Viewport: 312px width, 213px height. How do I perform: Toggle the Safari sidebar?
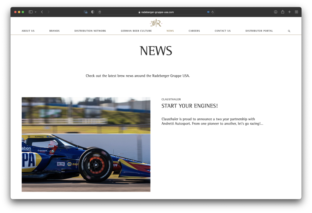[x=30, y=12]
